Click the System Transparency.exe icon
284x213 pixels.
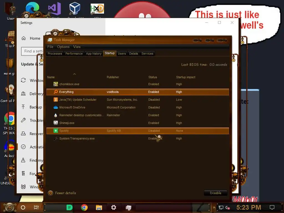[55, 139]
